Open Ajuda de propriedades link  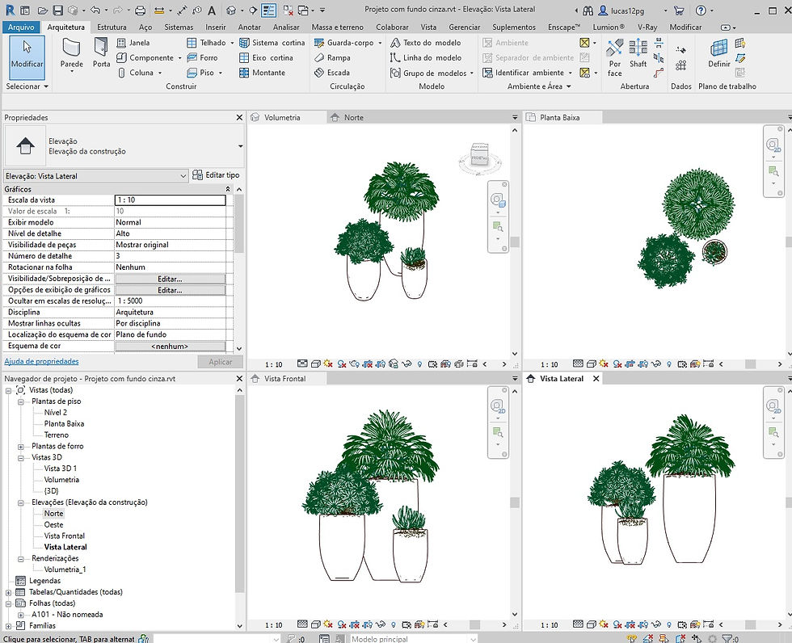pos(41,361)
